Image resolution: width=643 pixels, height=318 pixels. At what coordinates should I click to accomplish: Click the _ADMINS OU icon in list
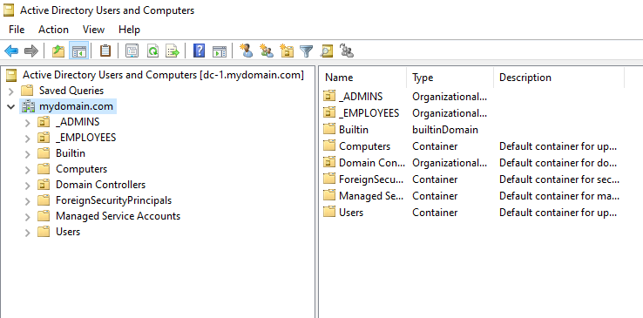click(329, 97)
